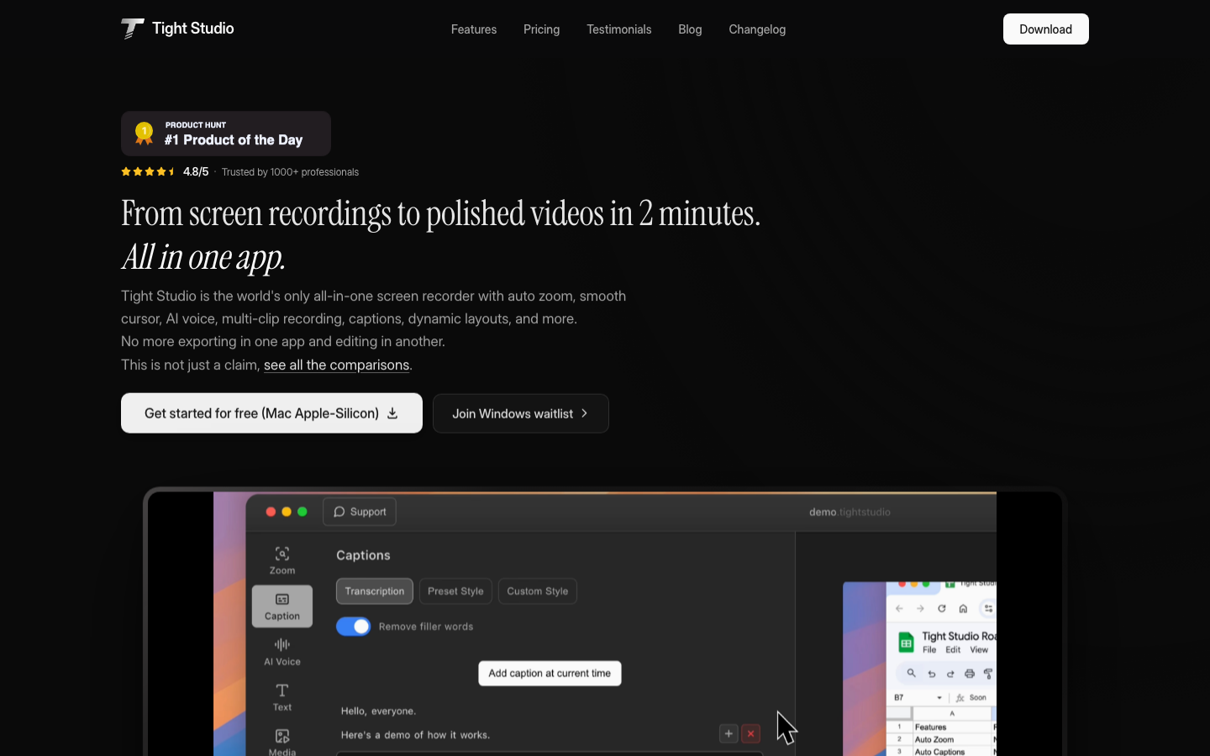Image resolution: width=1210 pixels, height=756 pixels.
Task: Click the 'Captions' panel heading
Action: (x=363, y=555)
